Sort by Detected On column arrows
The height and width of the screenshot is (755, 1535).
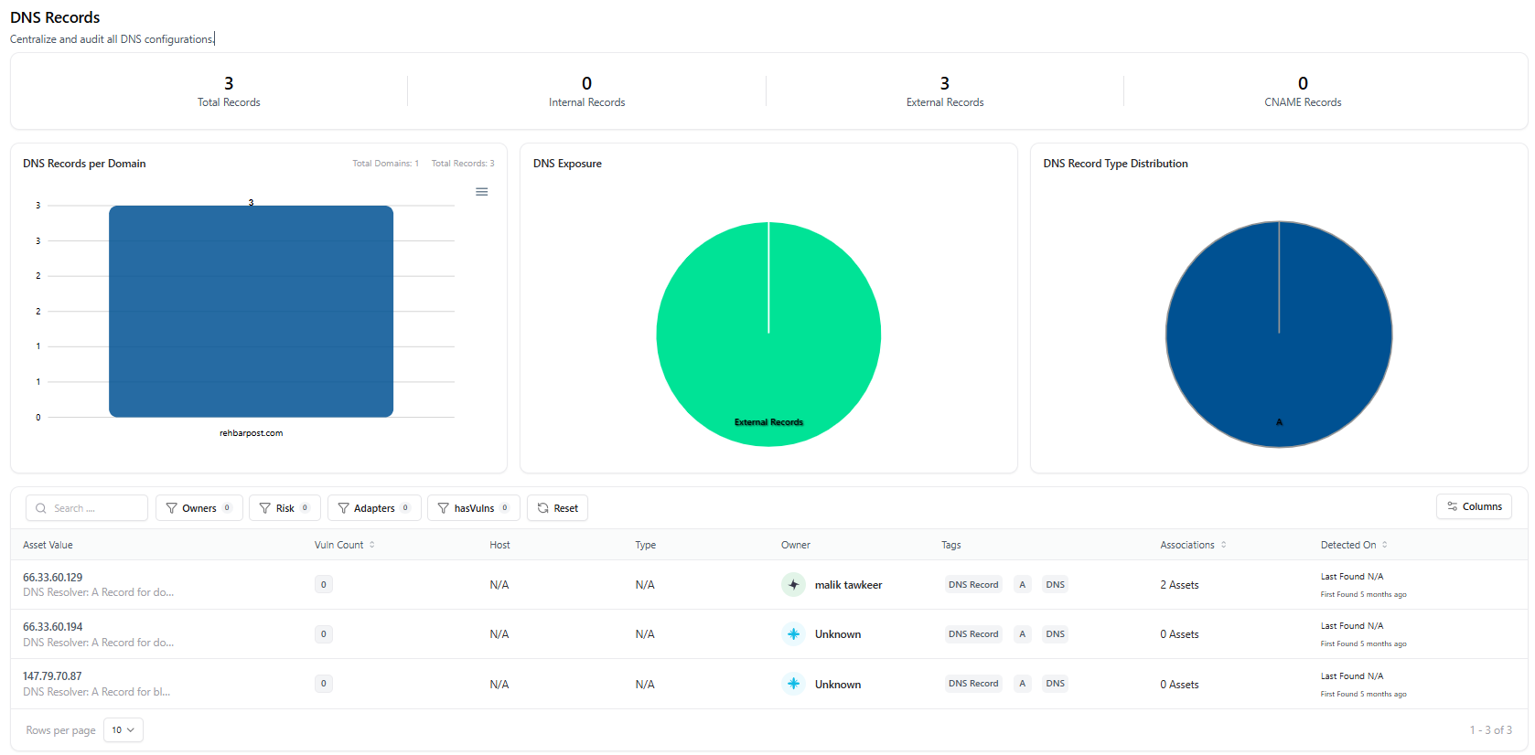[1385, 545]
